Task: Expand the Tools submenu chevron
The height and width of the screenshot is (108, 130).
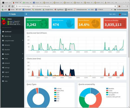Action: [22, 58]
